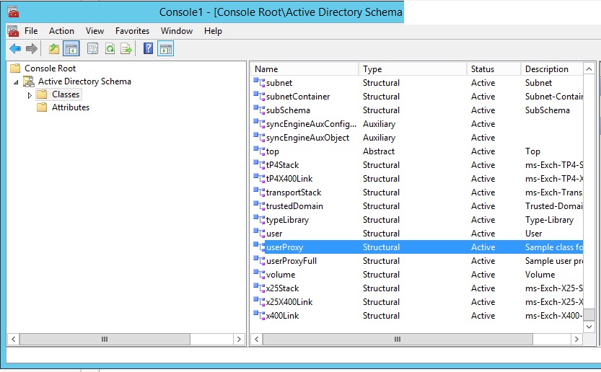Click the Attributes folder icon
The width and height of the screenshot is (601, 372).
[x=42, y=107]
